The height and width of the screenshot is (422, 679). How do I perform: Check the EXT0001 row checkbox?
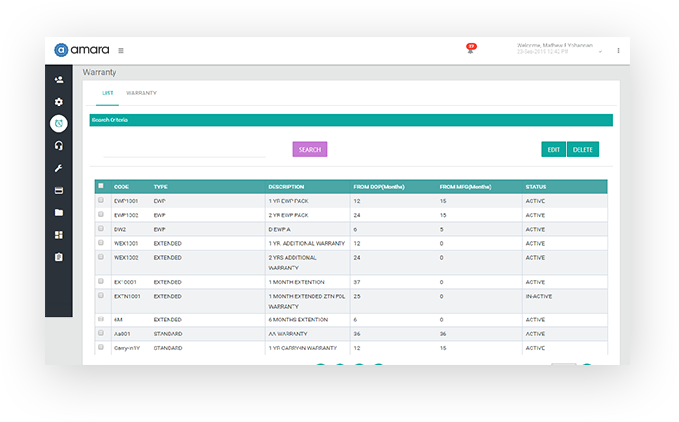(101, 281)
